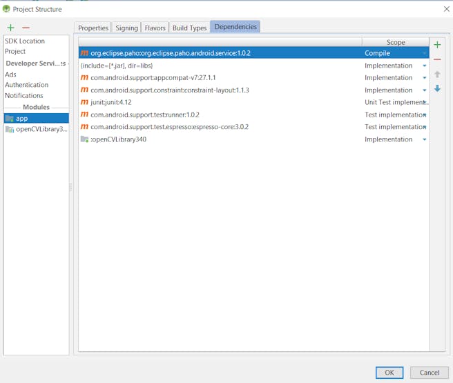Select org.eclipse.paho android service:1.0.2 row
The image size is (453, 383).
tap(253, 53)
